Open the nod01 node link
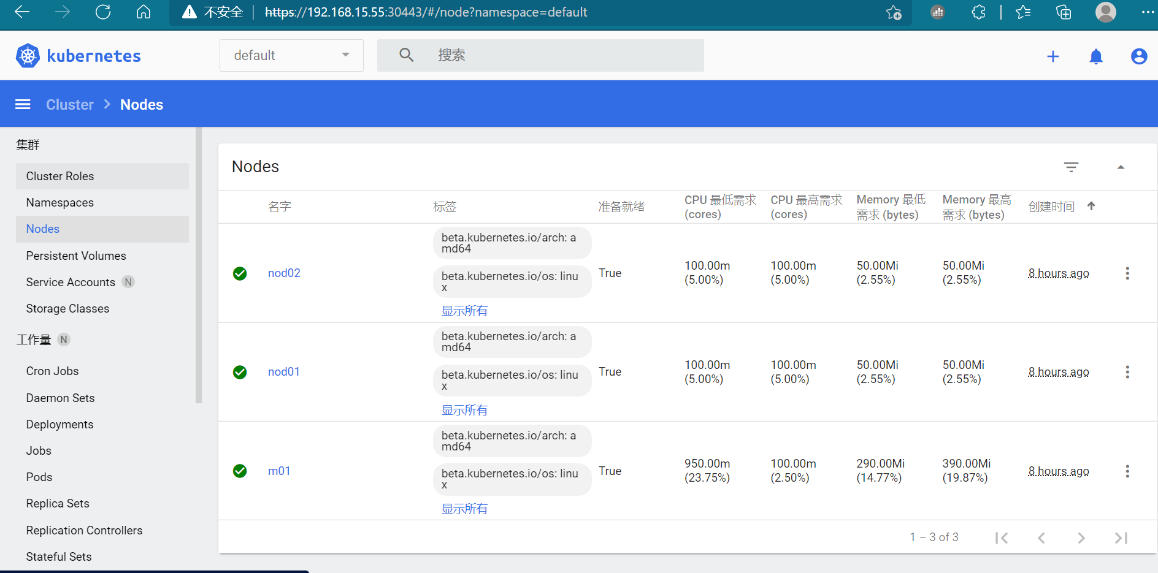Image resolution: width=1158 pixels, height=573 pixels. pyautogui.click(x=283, y=372)
